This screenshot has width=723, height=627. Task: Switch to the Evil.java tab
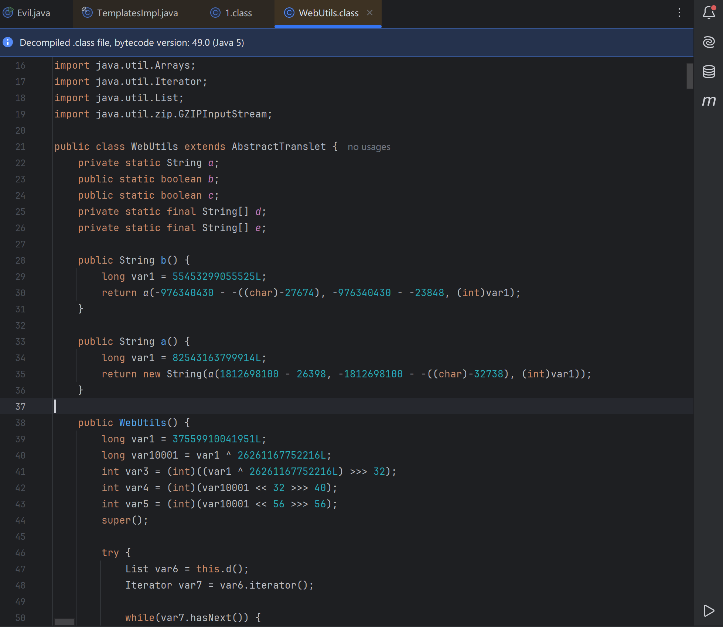click(33, 13)
